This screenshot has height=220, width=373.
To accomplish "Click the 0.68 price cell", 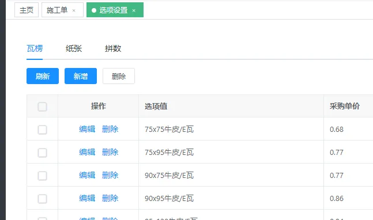I will tap(336, 130).
